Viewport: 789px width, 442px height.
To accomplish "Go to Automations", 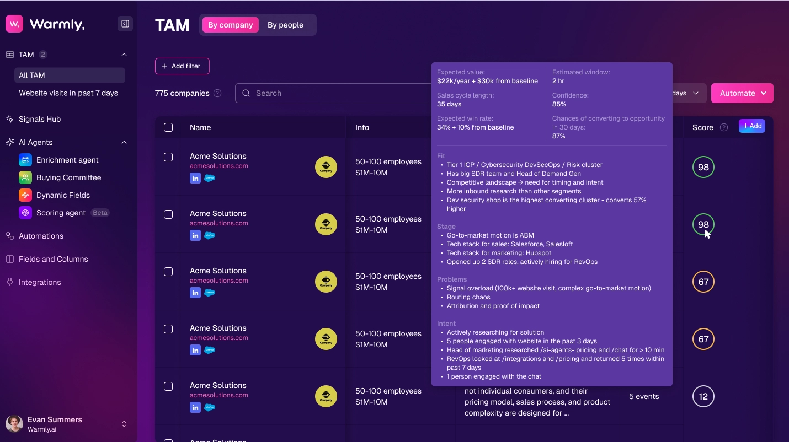I will tap(41, 236).
